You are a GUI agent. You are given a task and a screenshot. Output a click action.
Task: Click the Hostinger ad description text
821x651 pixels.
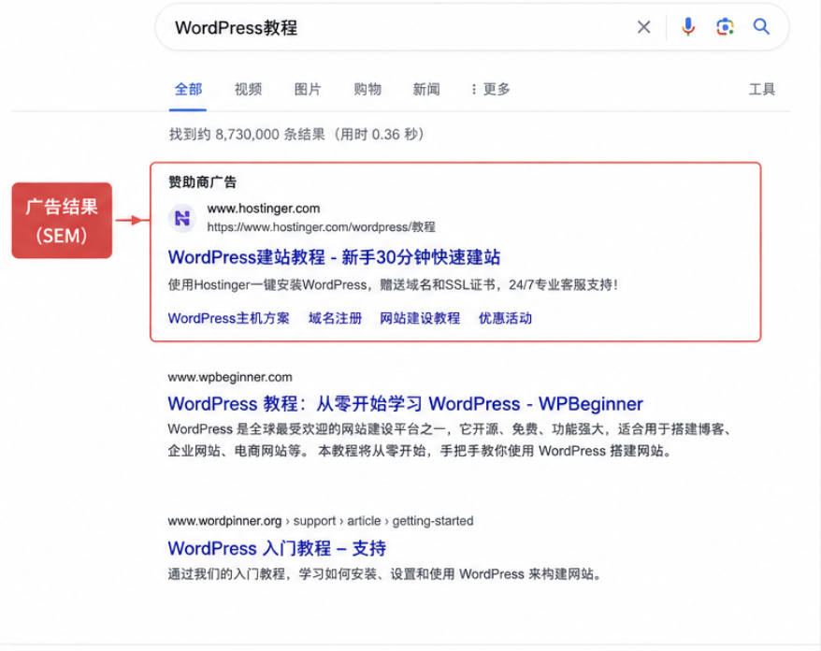click(x=393, y=285)
